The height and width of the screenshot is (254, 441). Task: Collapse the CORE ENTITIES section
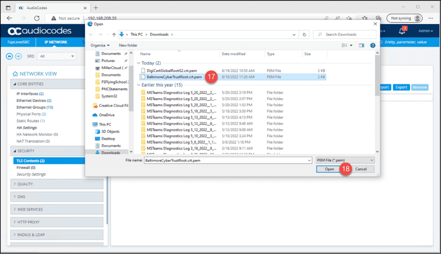coord(48,84)
